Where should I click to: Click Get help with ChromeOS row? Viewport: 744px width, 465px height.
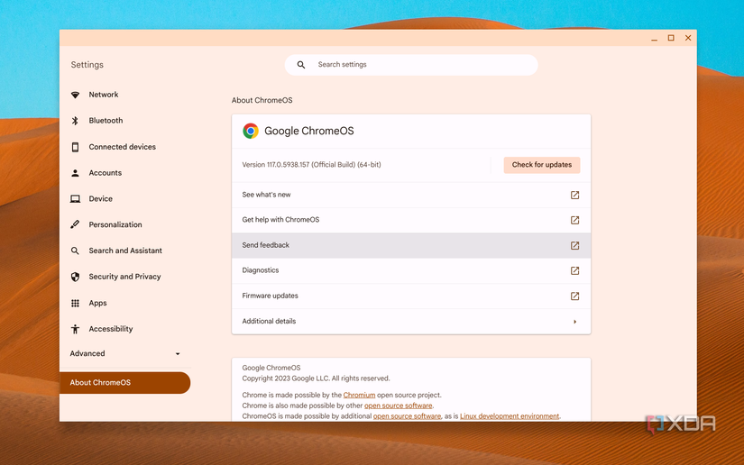click(x=411, y=220)
